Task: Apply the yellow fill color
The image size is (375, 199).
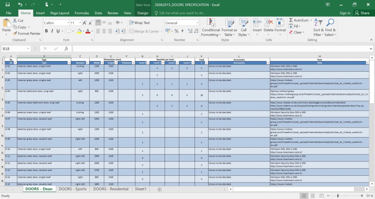Action: click(x=79, y=31)
